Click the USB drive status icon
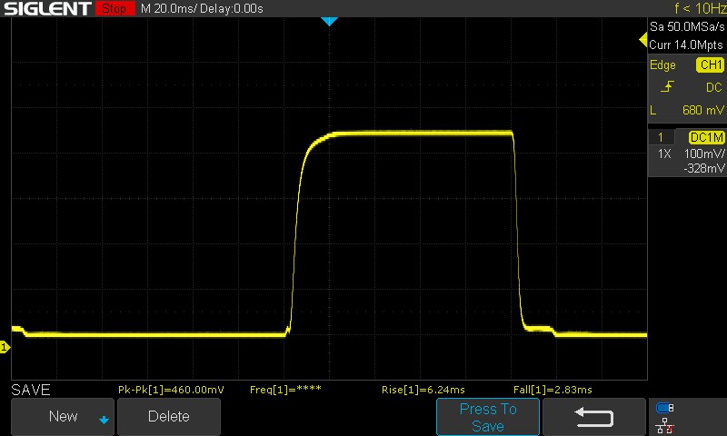Image resolution: width=727 pixels, height=436 pixels. tap(665, 408)
